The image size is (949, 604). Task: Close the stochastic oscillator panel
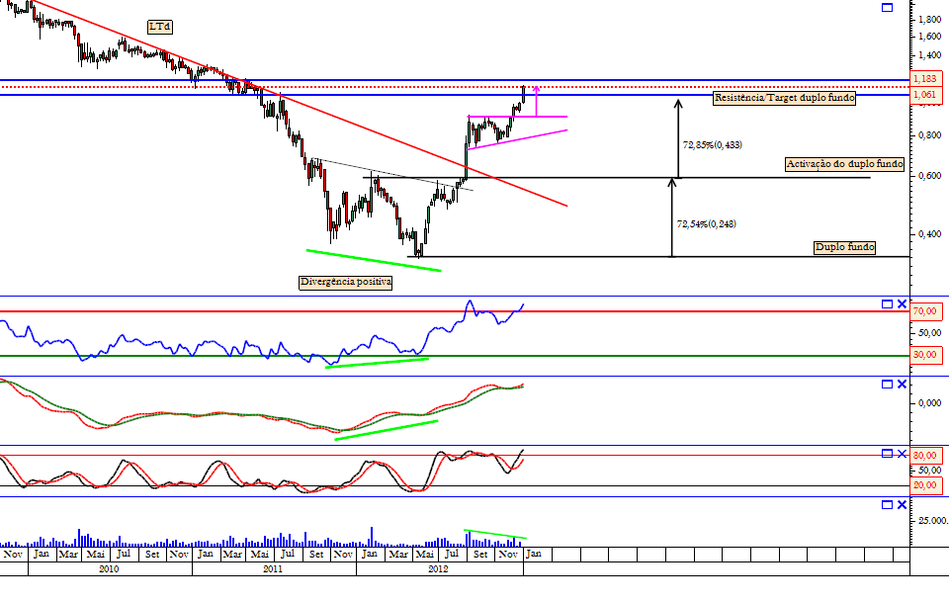[x=902, y=454]
